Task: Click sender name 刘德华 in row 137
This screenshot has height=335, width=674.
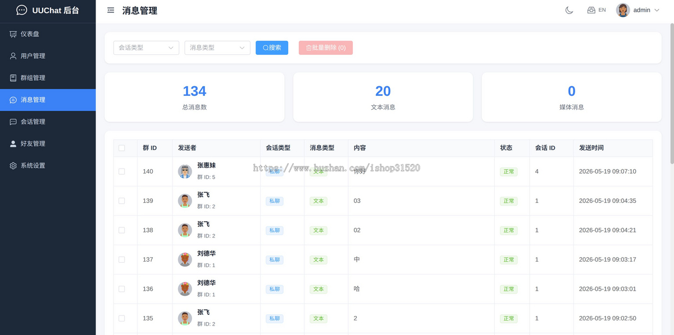Action: pos(207,254)
